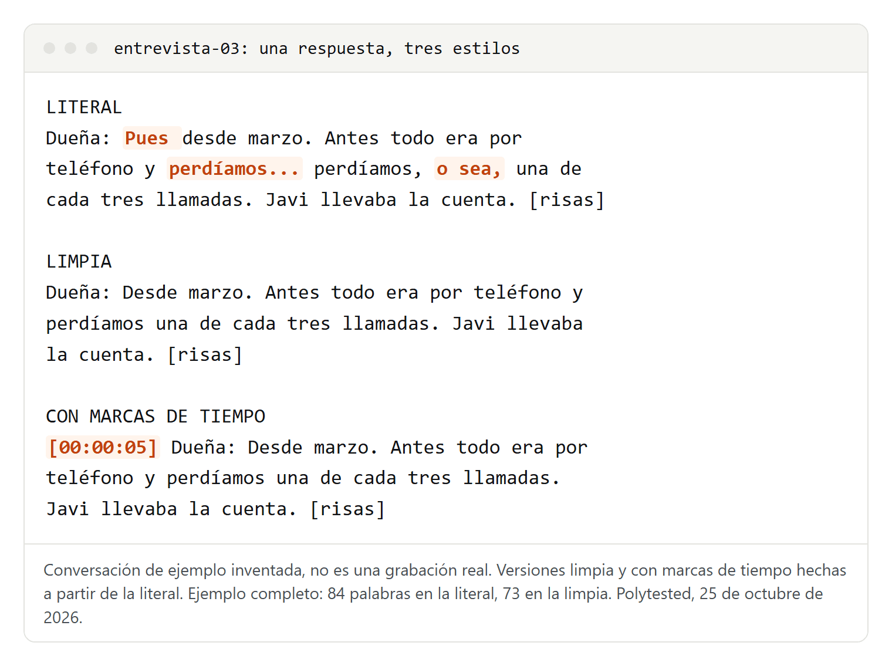892x666 pixels.
Task: Click the highlighted filler 'o sea,'
Action: [x=469, y=169]
